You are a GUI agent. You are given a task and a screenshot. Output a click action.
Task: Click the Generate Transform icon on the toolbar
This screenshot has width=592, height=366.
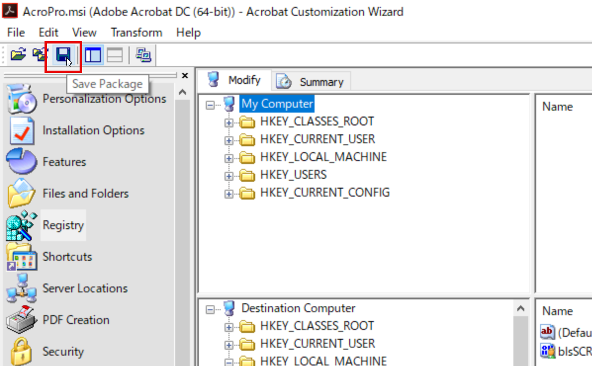point(143,55)
